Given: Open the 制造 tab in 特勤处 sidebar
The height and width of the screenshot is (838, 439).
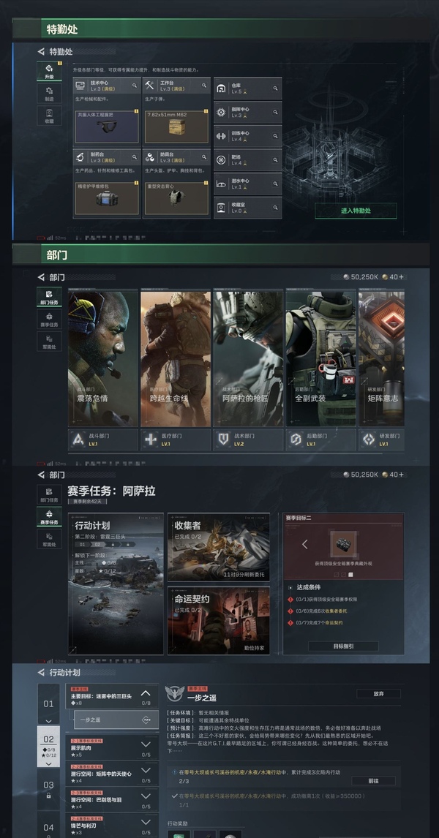Looking at the screenshot, I should pyautogui.click(x=49, y=94).
